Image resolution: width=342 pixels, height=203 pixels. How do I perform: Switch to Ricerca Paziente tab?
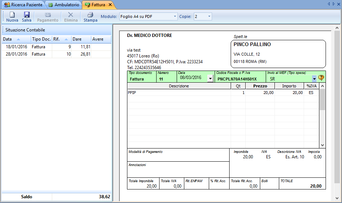pos(23,5)
